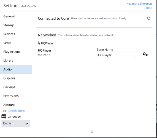Viewport: 157px width, 138px height.
Task: Open Setup settings section
Action: [16, 43]
